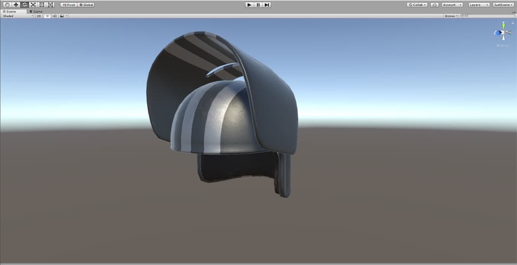
Task: Toggle scene lighting
Action: 47,16
